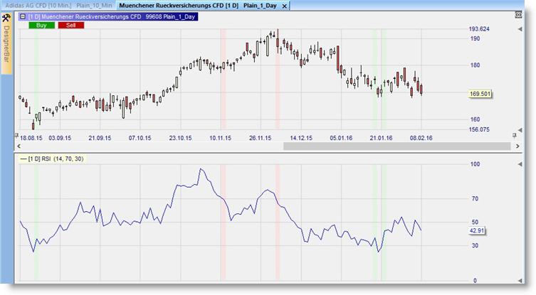Collapse the chart title box toggle
The width and height of the screenshot is (536, 295).
click(x=21, y=16)
